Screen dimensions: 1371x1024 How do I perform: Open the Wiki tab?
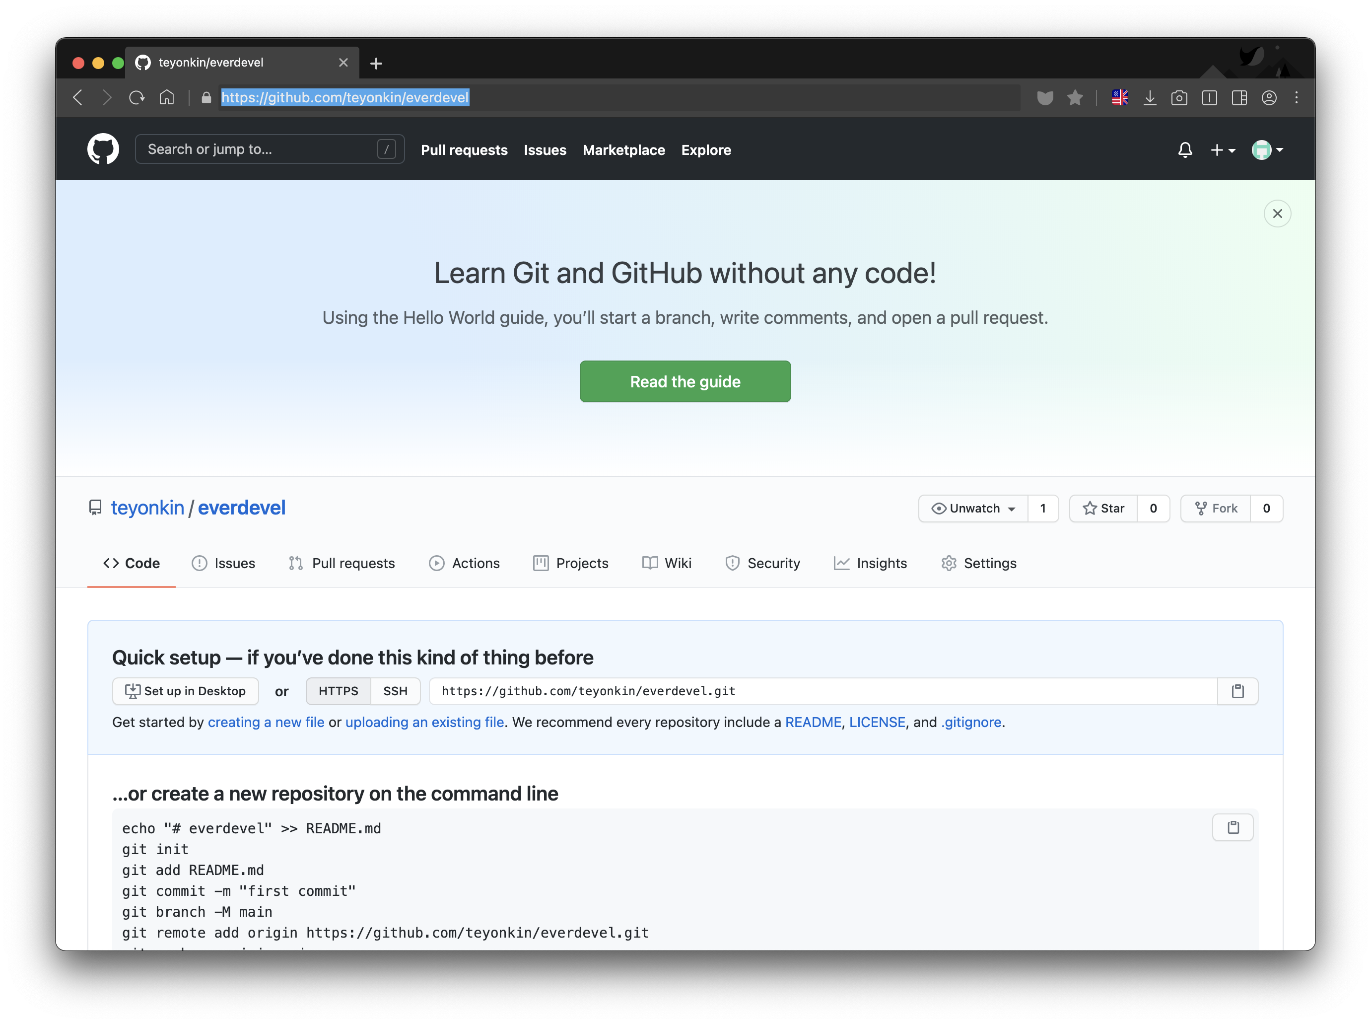coord(667,563)
